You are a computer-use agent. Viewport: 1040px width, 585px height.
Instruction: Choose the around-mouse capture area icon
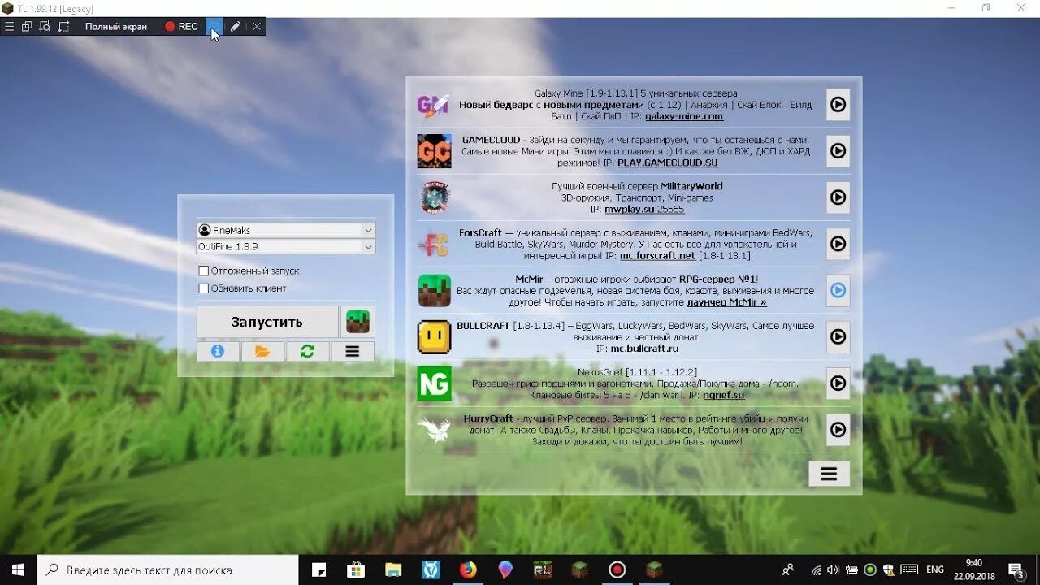pos(45,27)
